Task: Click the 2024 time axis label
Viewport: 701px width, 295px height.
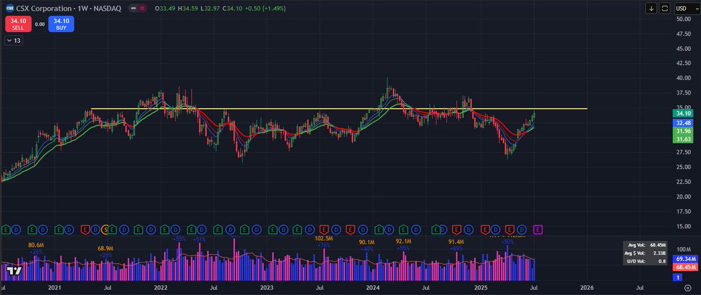Action: 373,288
